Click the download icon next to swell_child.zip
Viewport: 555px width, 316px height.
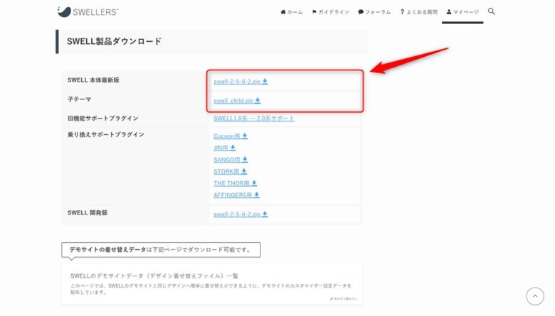click(x=258, y=101)
